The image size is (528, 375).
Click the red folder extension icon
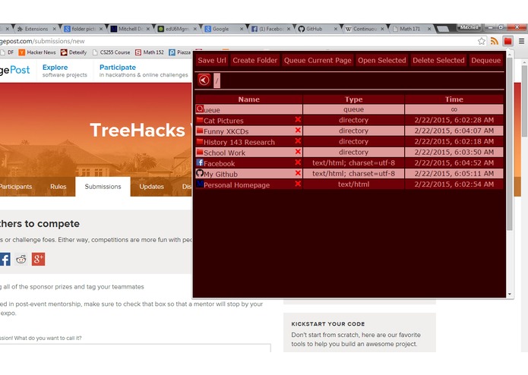click(507, 41)
